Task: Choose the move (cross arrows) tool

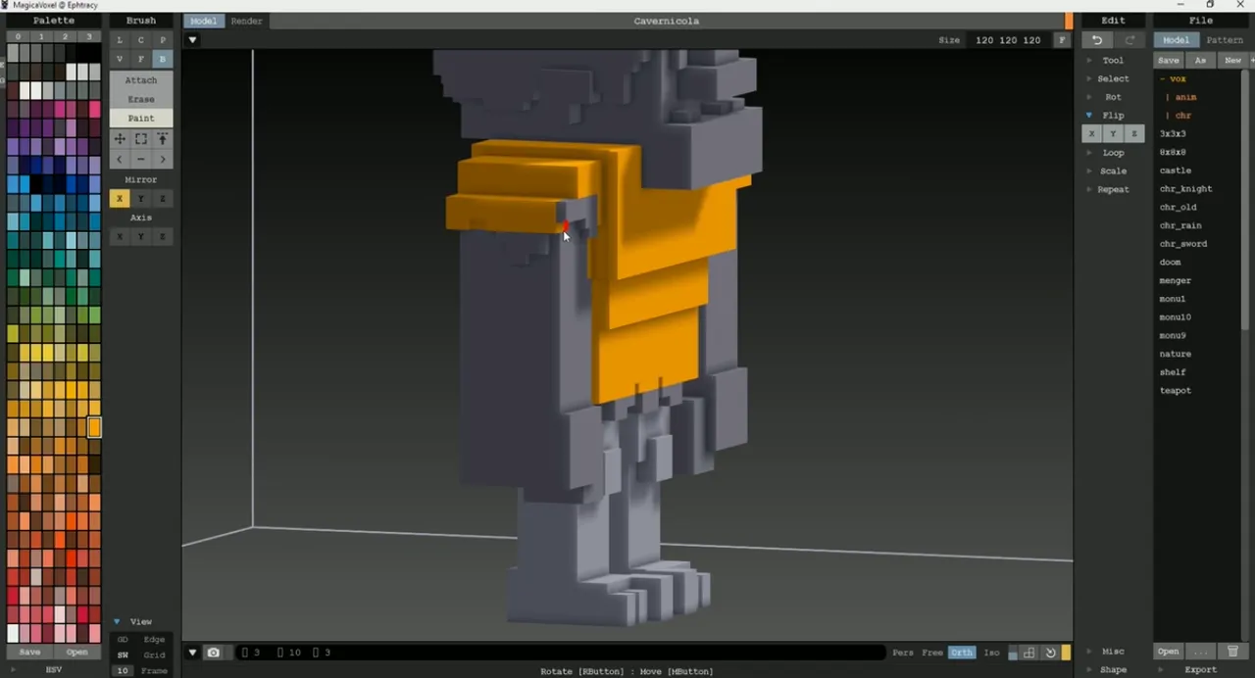Action: point(120,139)
